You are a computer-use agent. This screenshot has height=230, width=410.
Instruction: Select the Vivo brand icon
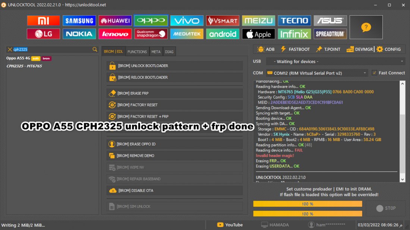pos(187,20)
